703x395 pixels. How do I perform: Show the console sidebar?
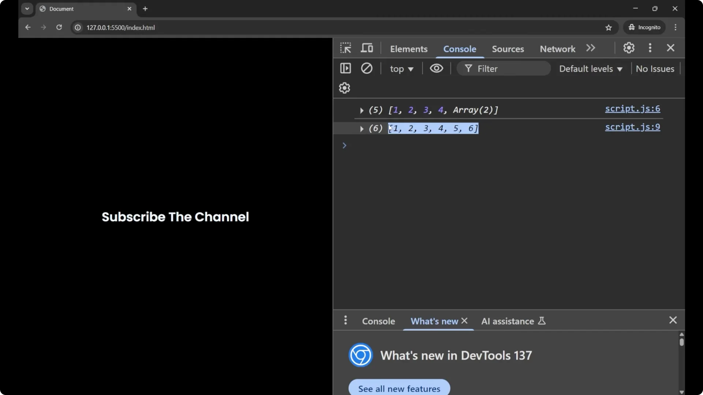click(345, 68)
